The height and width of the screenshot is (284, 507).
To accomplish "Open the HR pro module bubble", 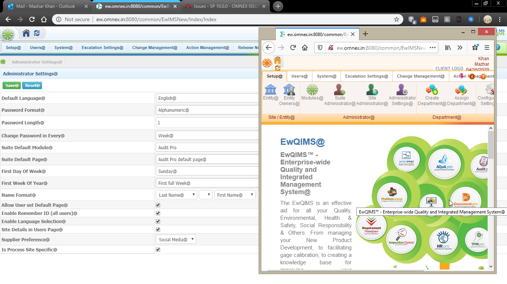I will tap(443, 241).
